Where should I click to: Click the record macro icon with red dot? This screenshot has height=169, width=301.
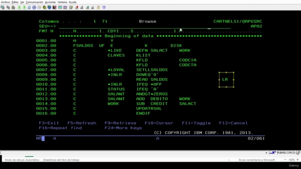[77, 8]
